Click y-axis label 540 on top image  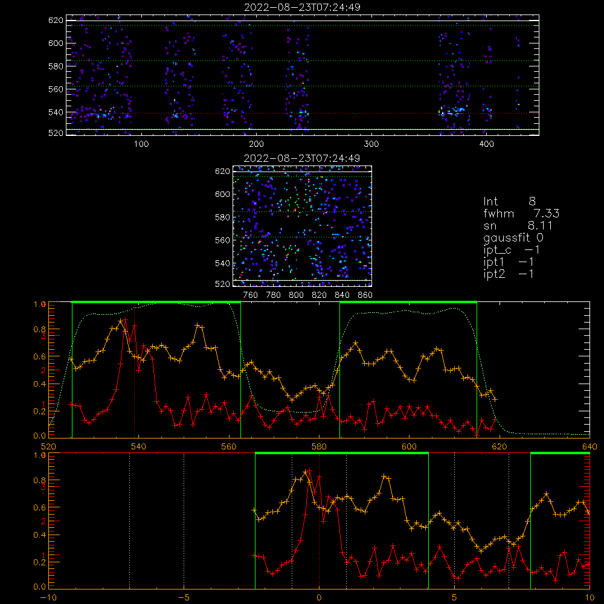pos(56,112)
